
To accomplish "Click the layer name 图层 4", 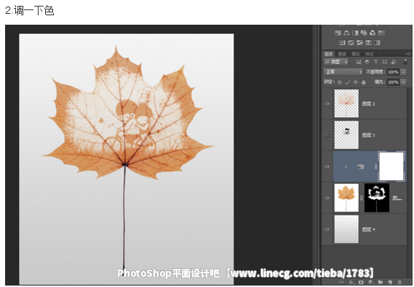I will tap(369, 230).
